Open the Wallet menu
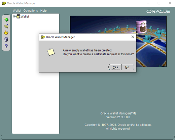Screen dimensions: 175x140 tap(17, 11)
